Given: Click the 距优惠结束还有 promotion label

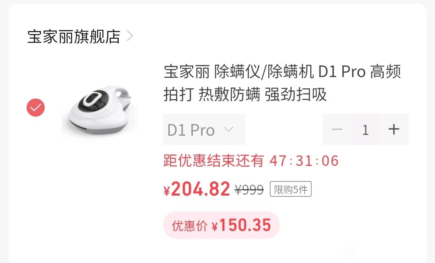Looking at the screenshot, I should pyautogui.click(x=213, y=161).
